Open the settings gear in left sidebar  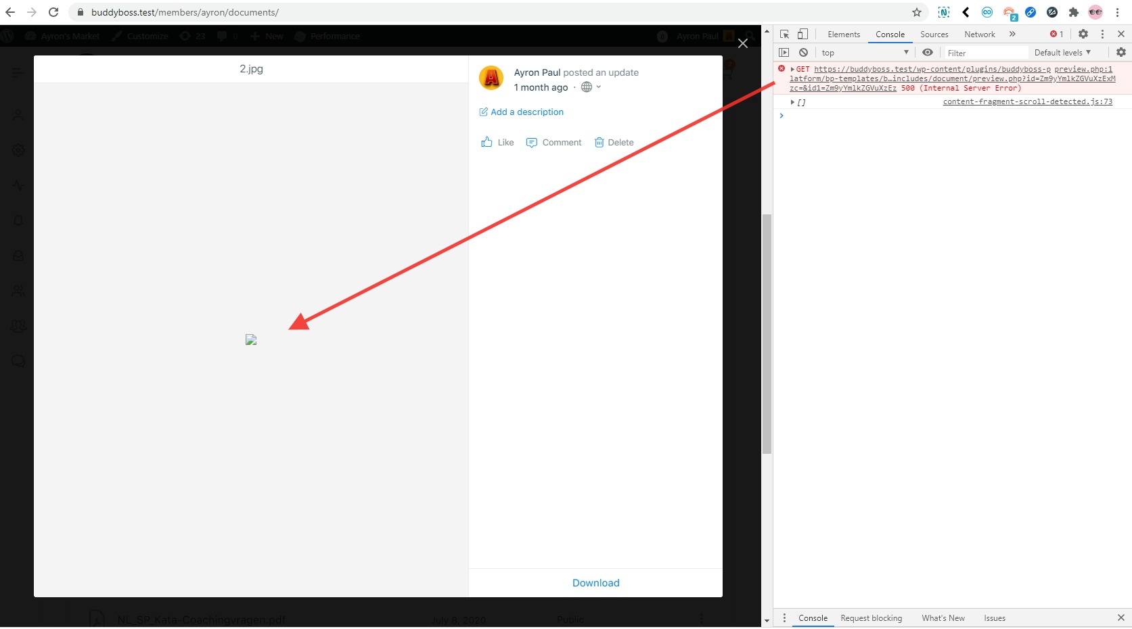point(18,150)
